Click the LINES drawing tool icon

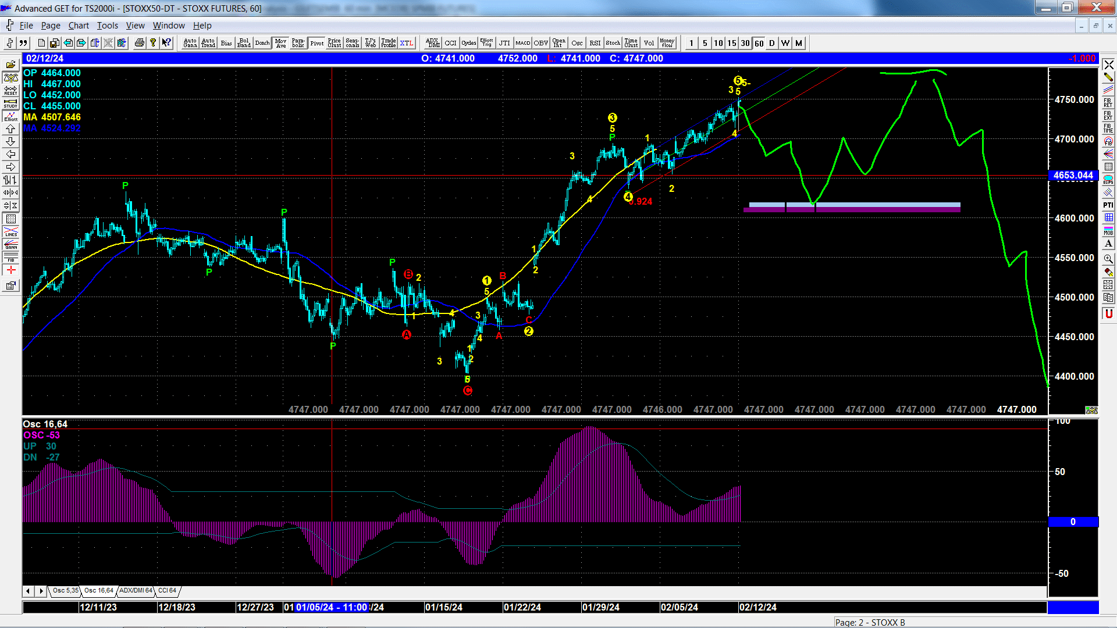(x=10, y=231)
